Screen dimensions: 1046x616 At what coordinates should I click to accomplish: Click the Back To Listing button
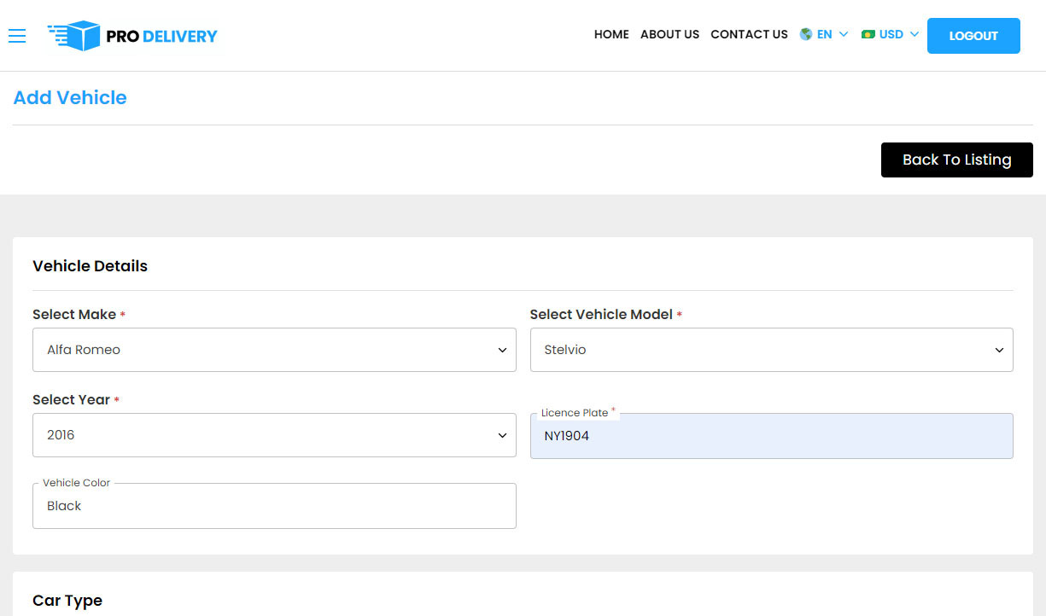956,160
